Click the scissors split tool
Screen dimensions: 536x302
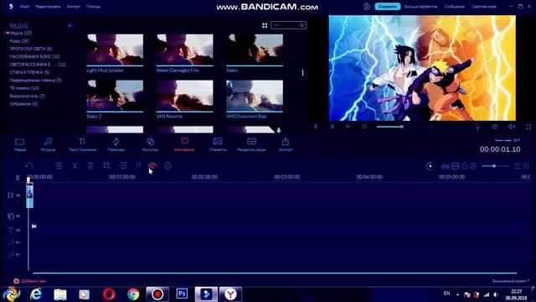75,166
